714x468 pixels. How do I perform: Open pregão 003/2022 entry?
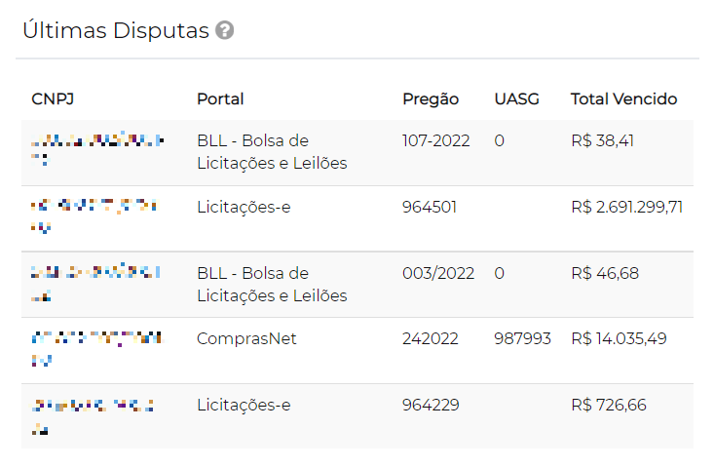[x=438, y=273]
